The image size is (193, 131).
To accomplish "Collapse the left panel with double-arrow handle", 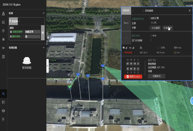I will (x=47, y=66).
